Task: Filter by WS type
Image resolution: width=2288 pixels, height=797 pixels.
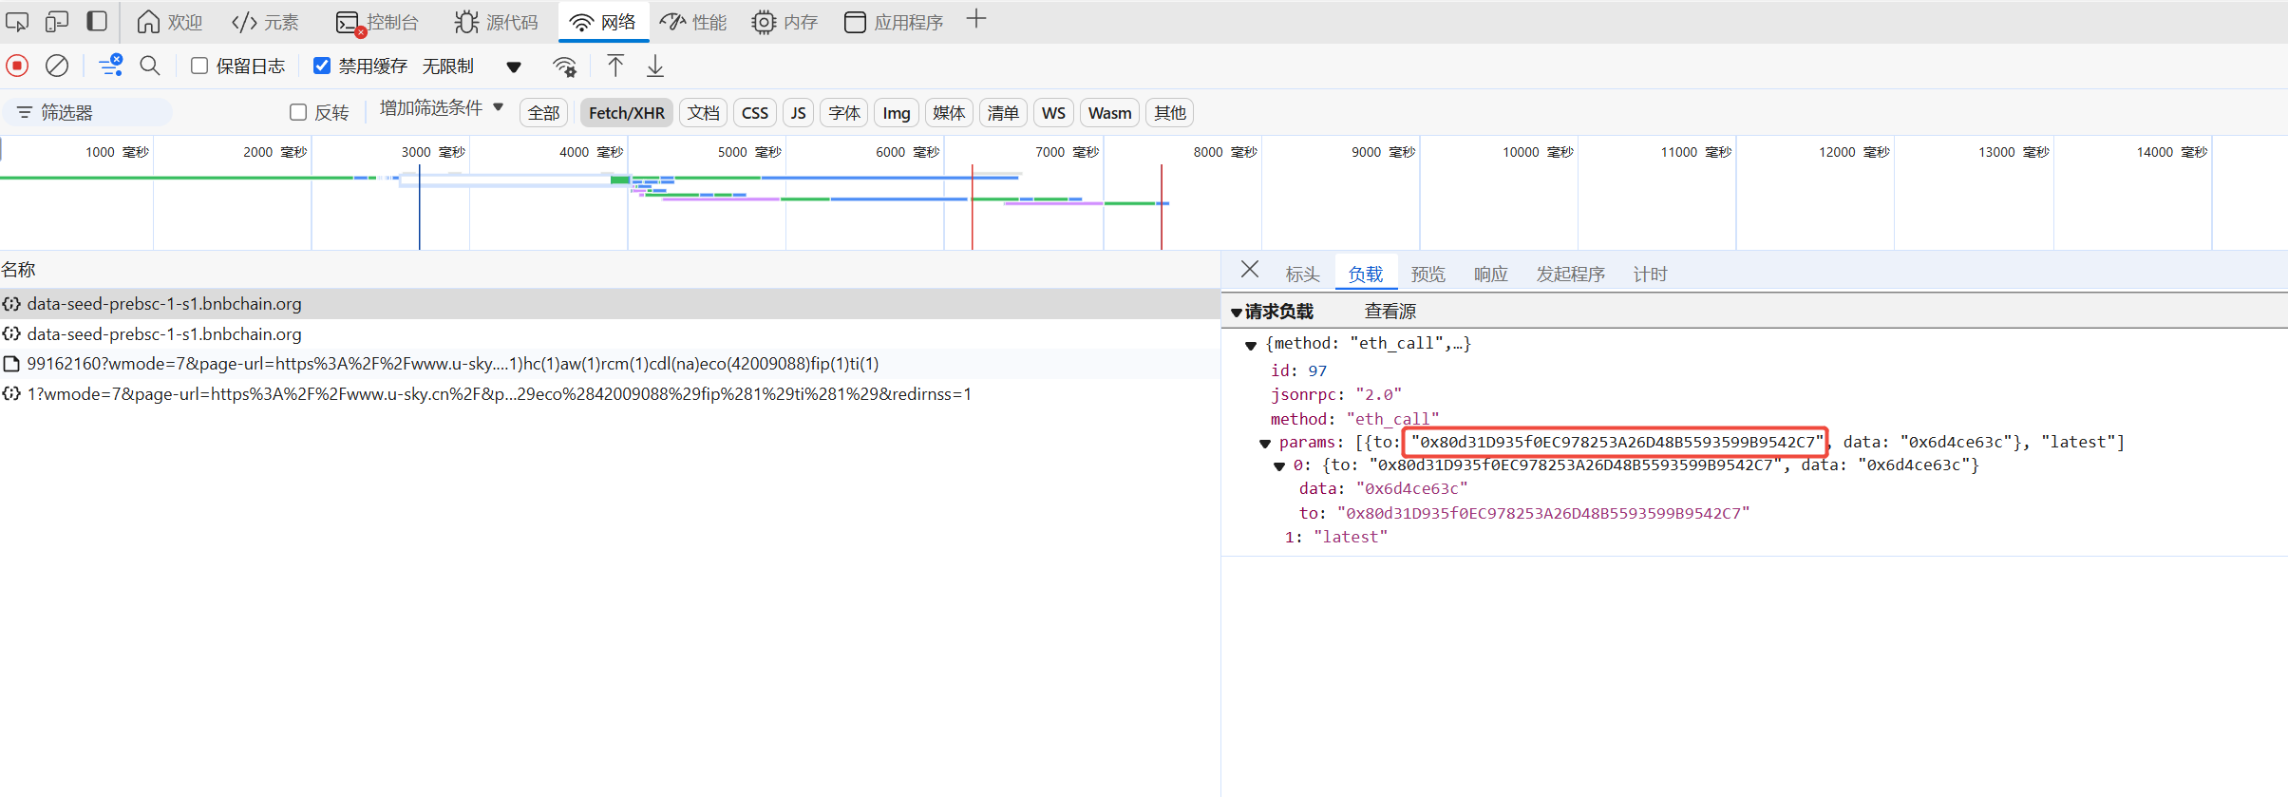Action: 1053,113
